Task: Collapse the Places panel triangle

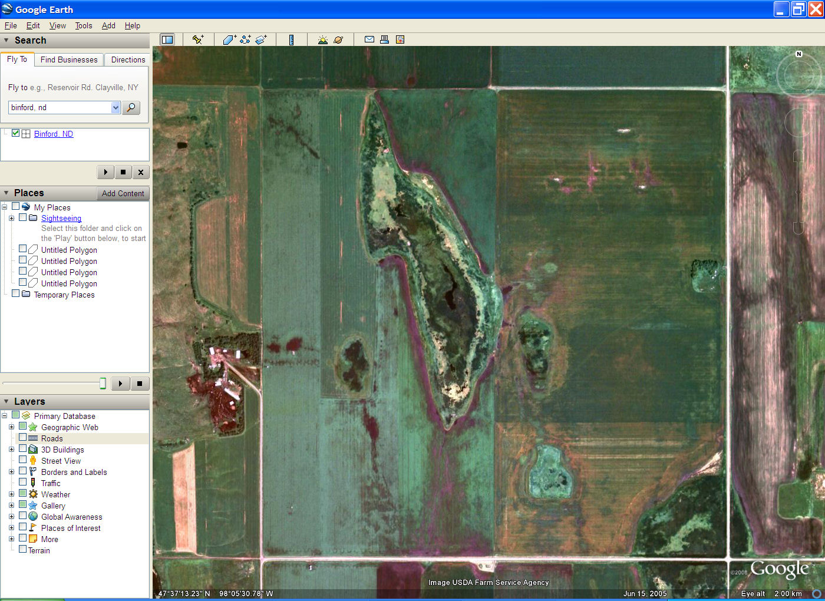Action: click(6, 193)
